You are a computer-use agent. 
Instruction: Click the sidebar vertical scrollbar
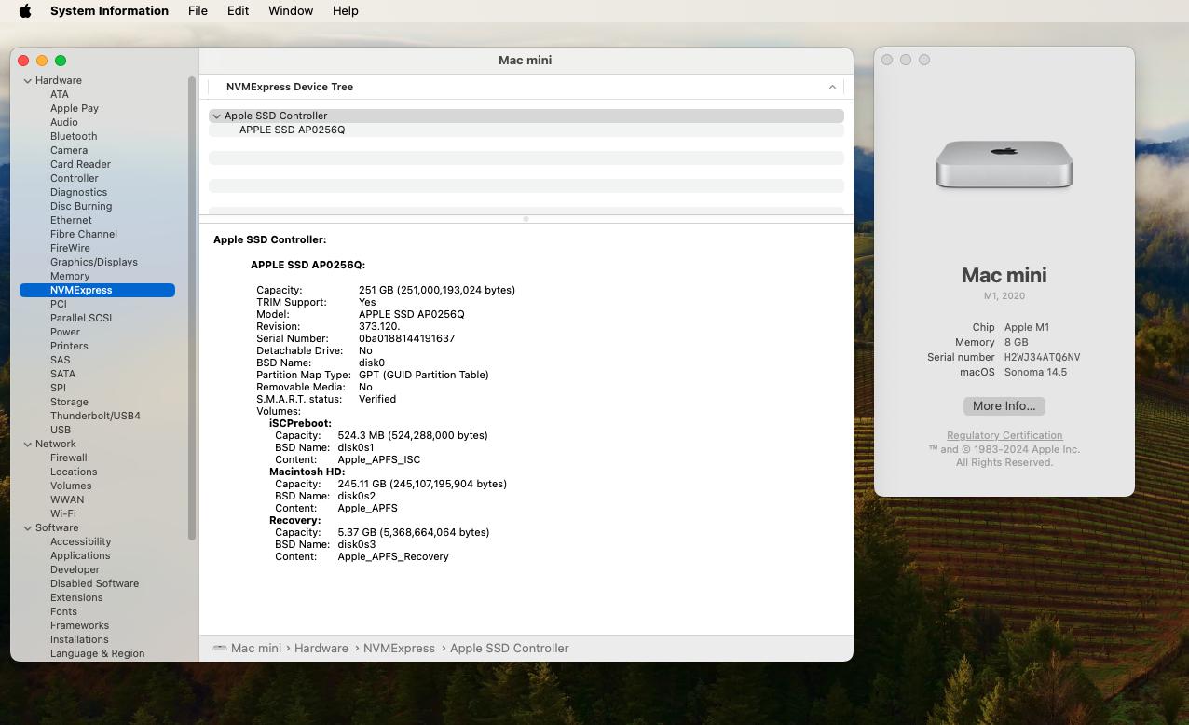click(192, 308)
